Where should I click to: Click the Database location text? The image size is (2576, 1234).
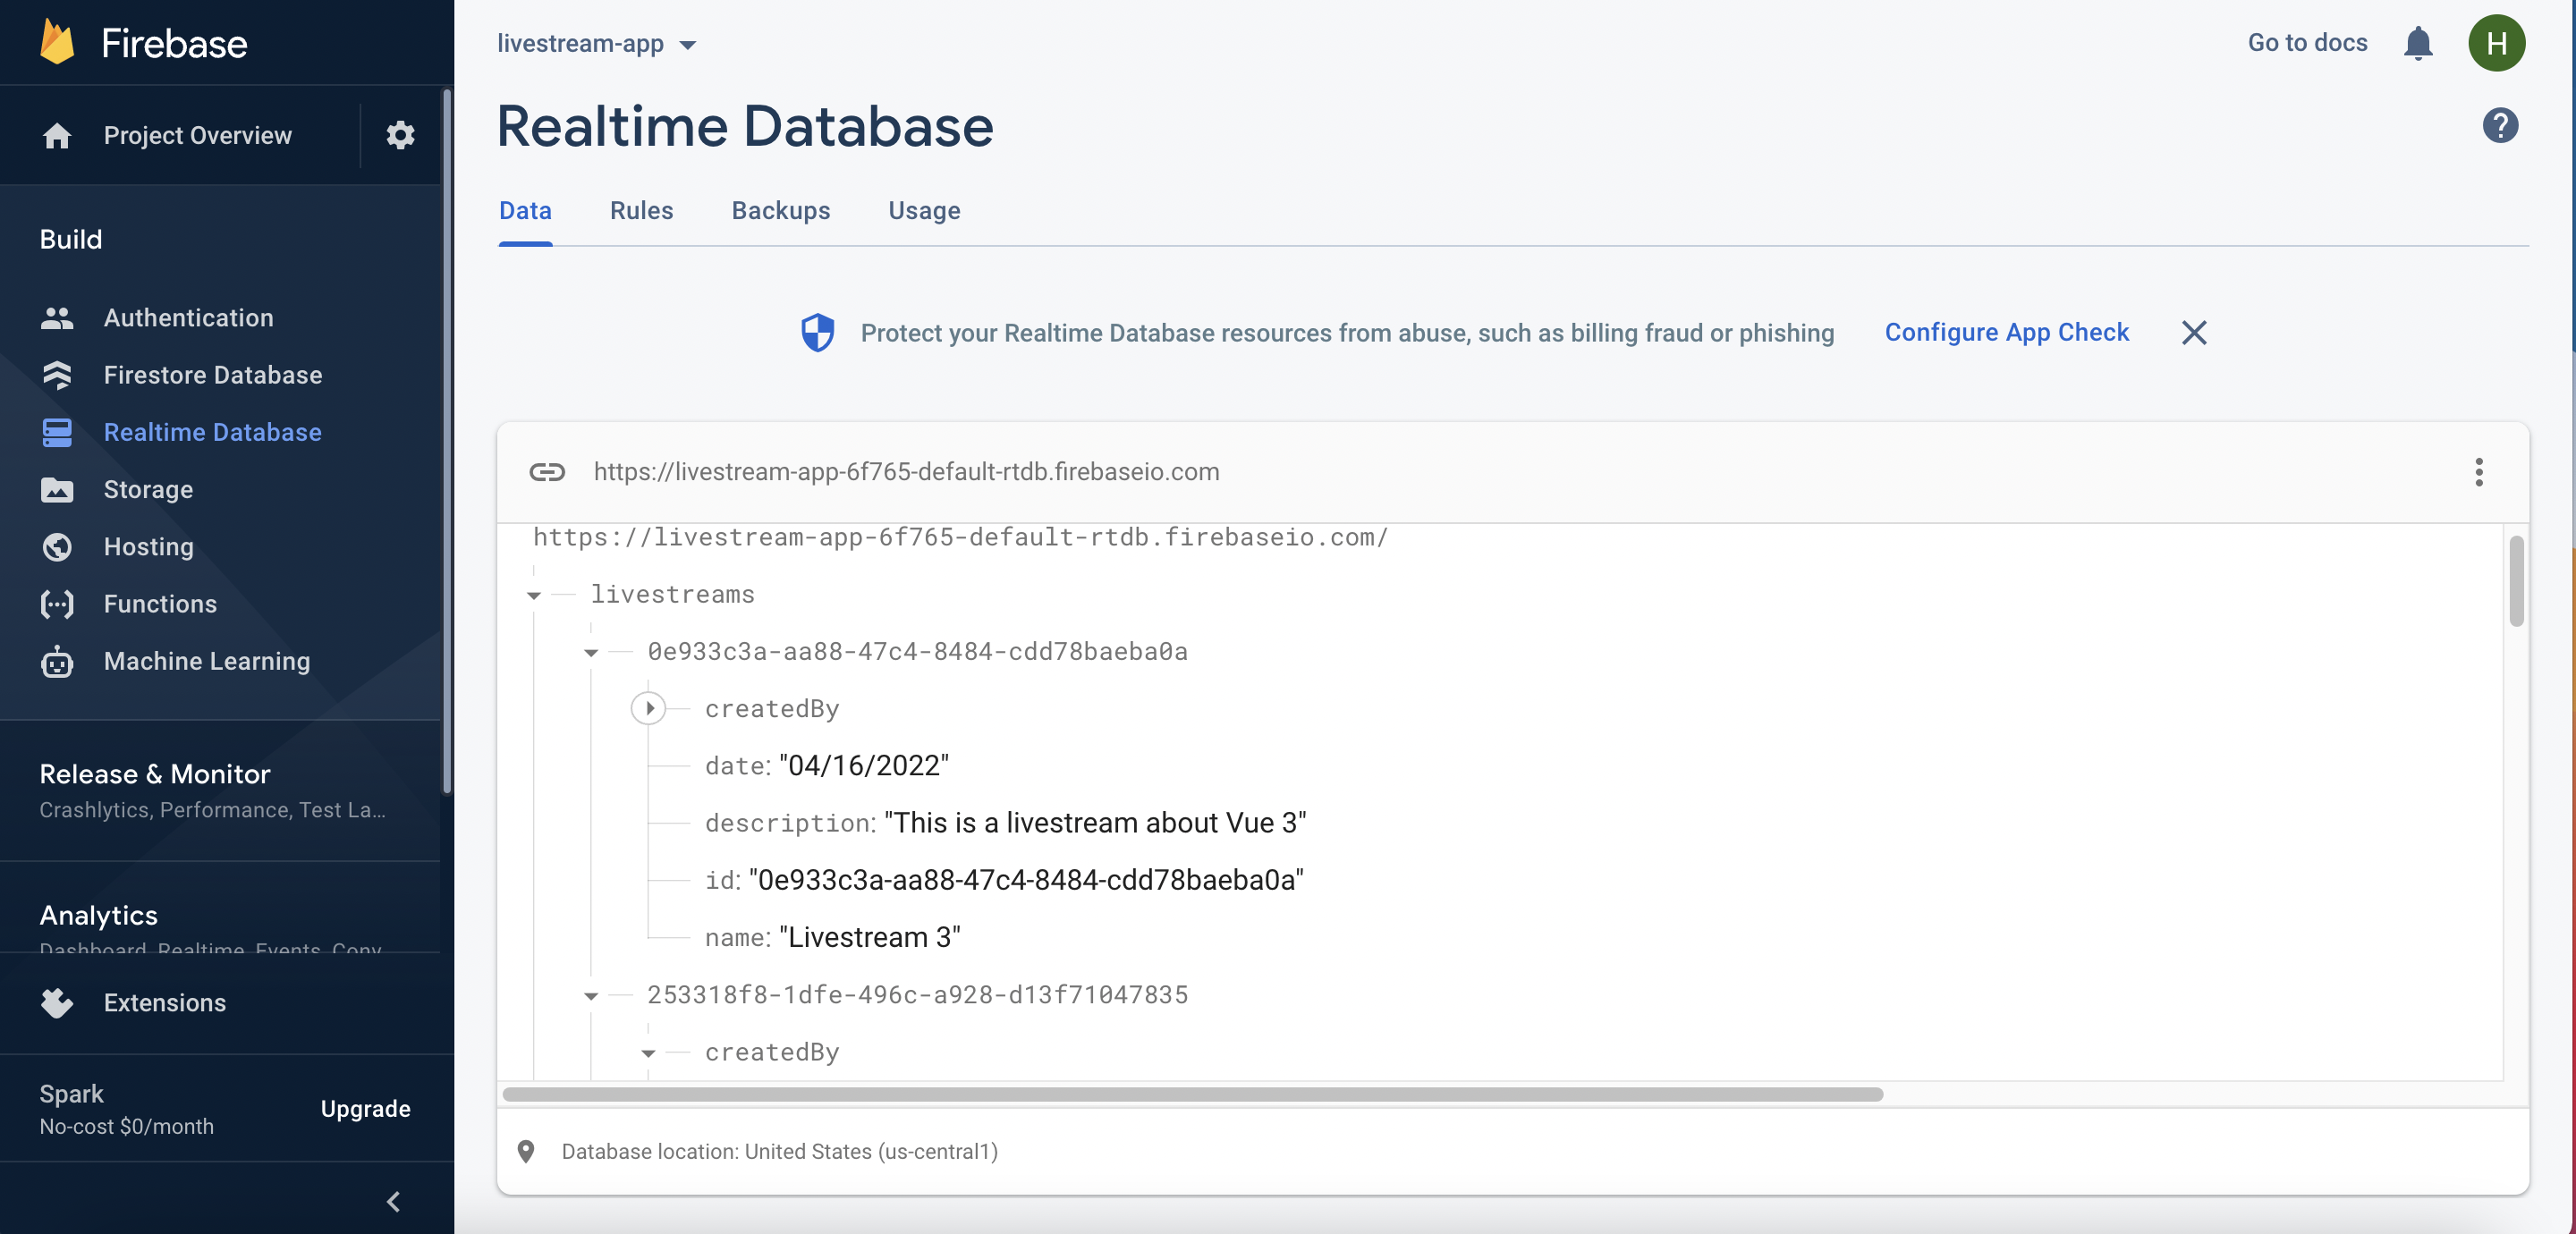(x=779, y=1151)
